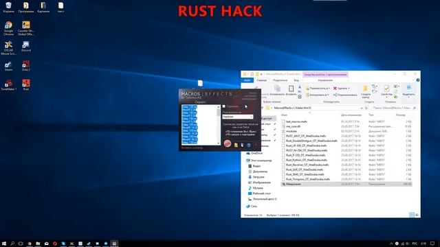This screenshot has width=440, height=247.
Task: Click Создать папку in the ribbon
Action: point(365,92)
